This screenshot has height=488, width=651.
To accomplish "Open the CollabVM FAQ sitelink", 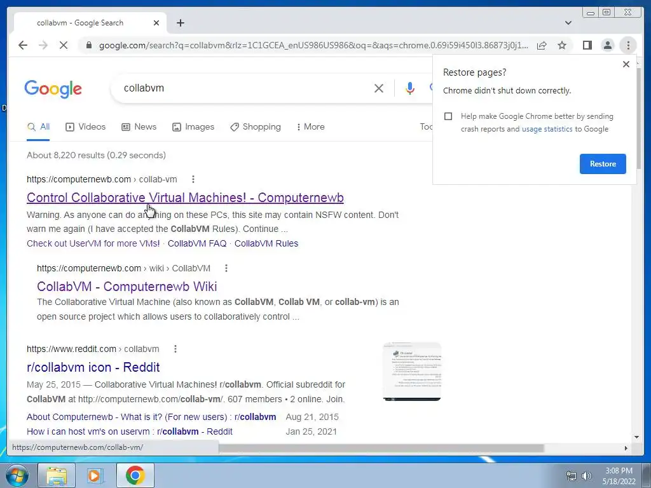I will [197, 243].
